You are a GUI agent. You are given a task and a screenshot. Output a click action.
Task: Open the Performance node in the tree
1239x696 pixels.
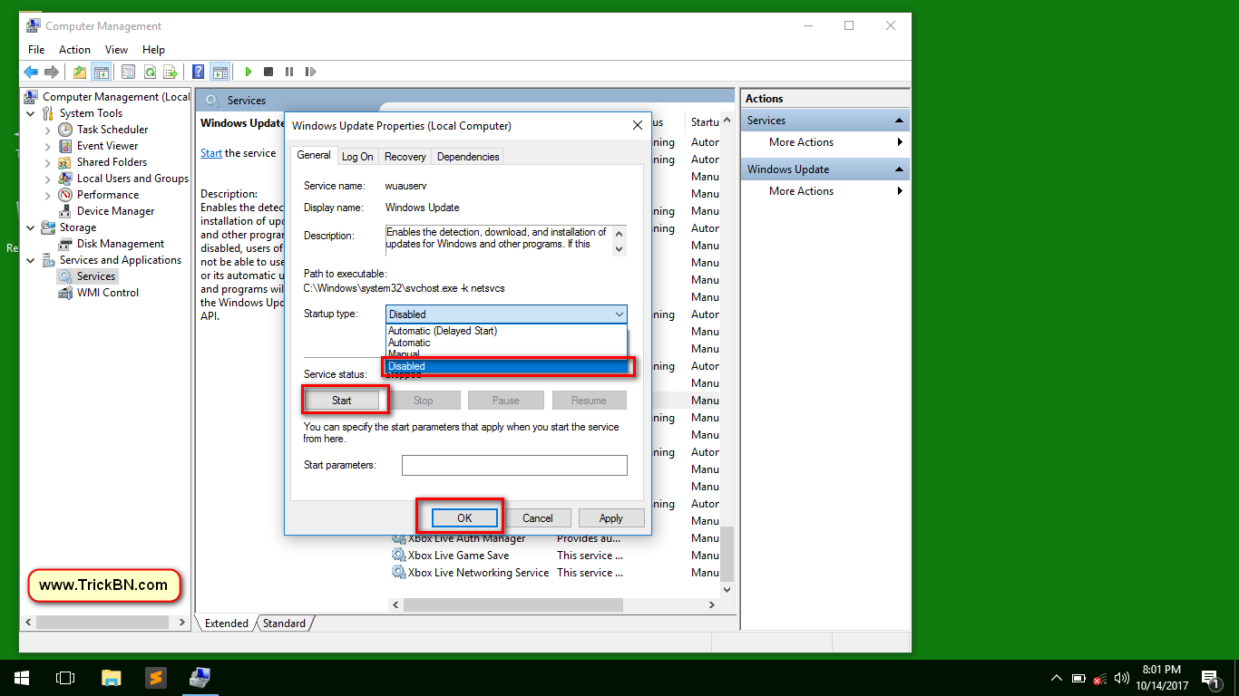[x=108, y=195]
